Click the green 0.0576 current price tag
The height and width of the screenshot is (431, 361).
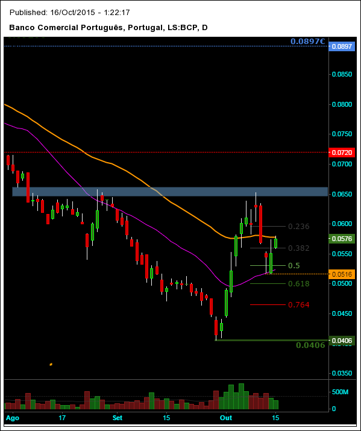click(342, 239)
